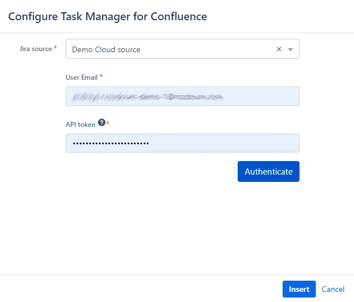Select the Demo Cloud source text
This screenshot has width=354, height=302.
106,49
